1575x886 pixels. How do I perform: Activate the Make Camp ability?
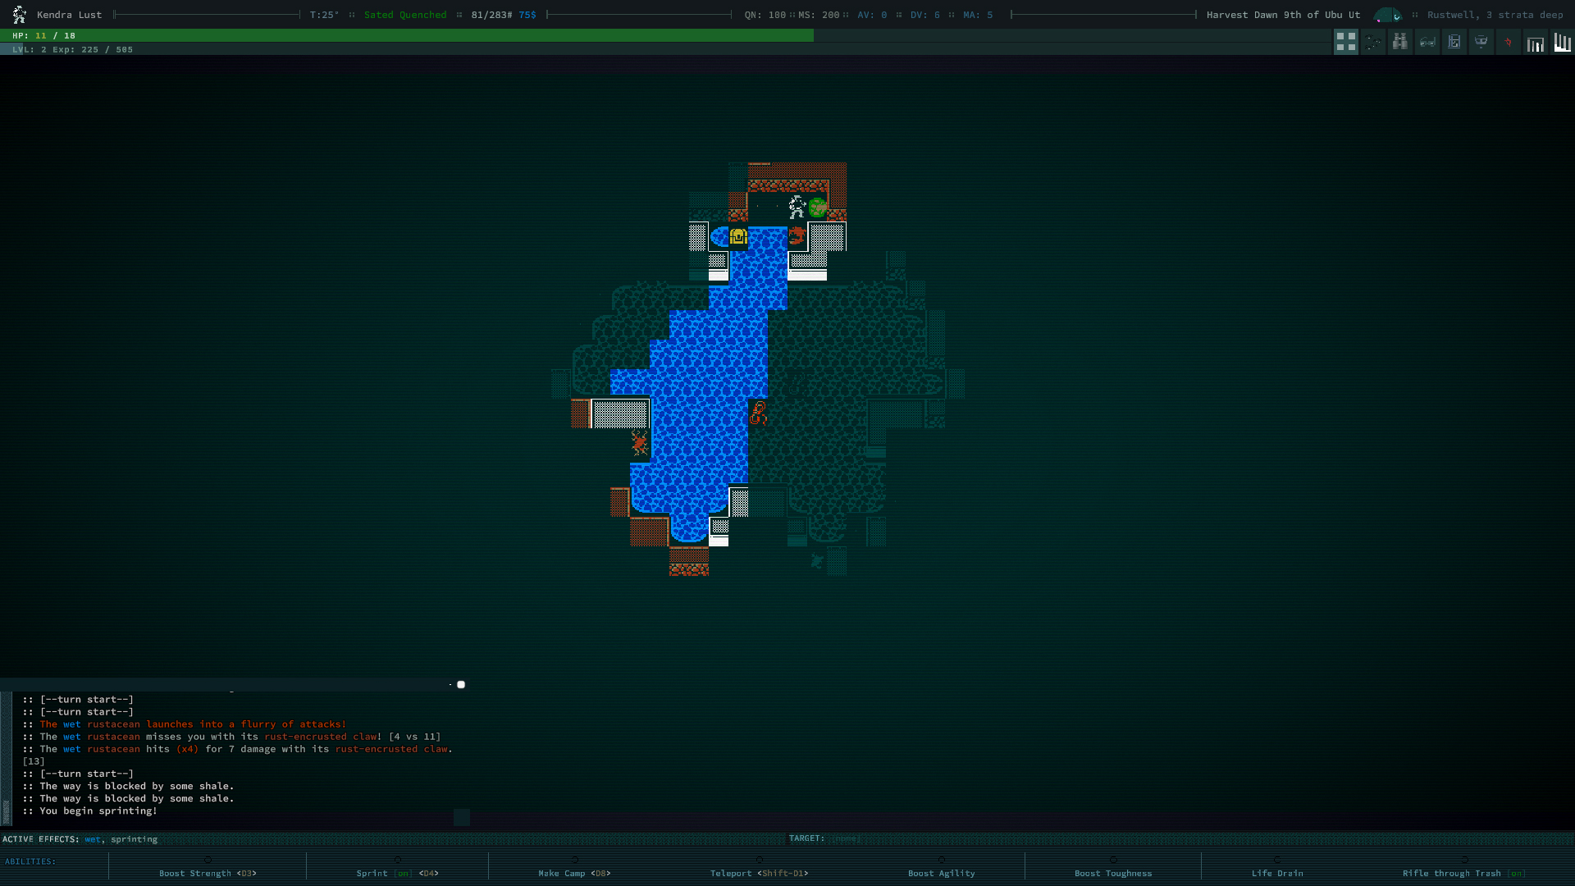(x=574, y=873)
